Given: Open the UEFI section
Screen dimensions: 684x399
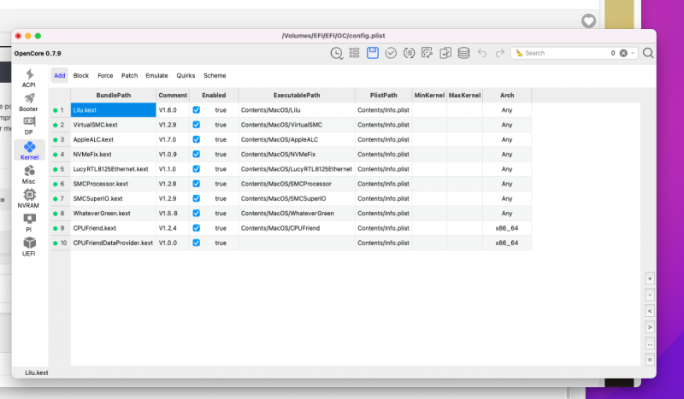Looking at the screenshot, I should pyautogui.click(x=29, y=247).
